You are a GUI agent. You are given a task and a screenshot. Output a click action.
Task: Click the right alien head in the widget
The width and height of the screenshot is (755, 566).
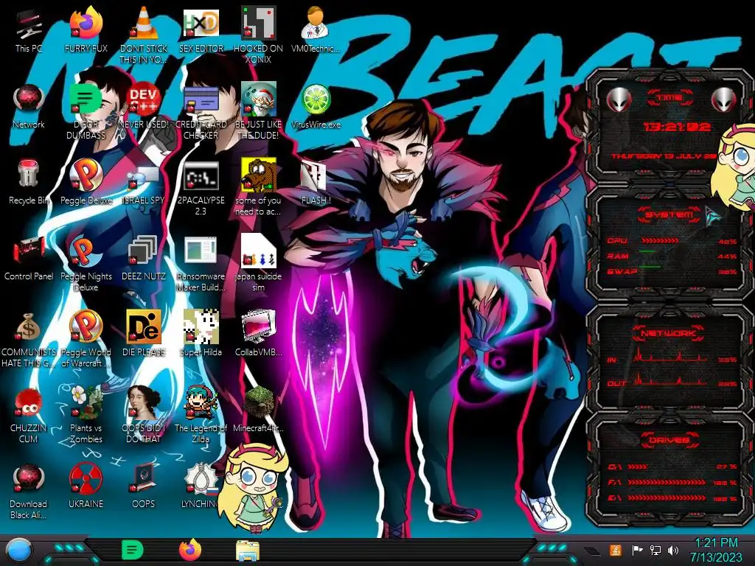coord(724,99)
